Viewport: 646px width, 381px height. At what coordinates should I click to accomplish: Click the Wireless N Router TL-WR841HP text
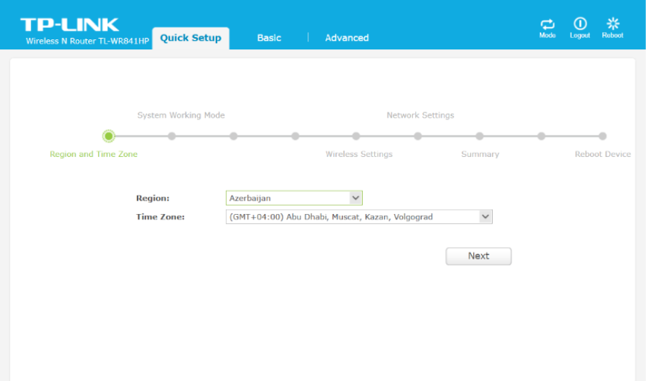(87, 42)
